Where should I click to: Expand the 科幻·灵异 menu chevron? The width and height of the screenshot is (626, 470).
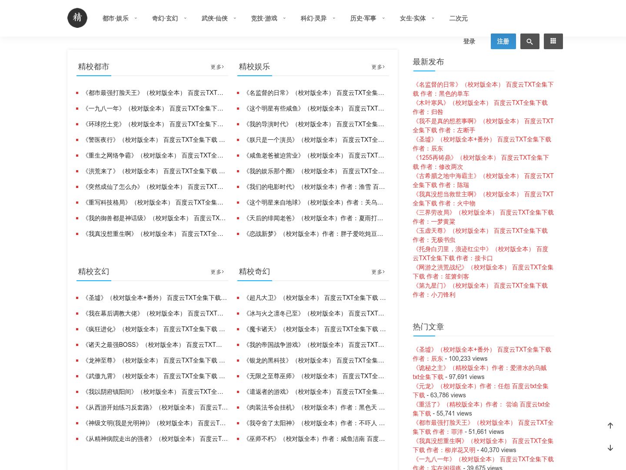coord(334,18)
